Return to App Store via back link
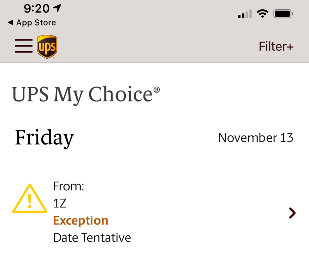 point(36,23)
